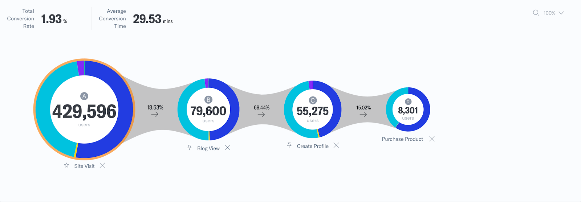This screenshot has height=202, width=581.
Task: Click the 18.53% conversion arrow
Action: [155, 114]
